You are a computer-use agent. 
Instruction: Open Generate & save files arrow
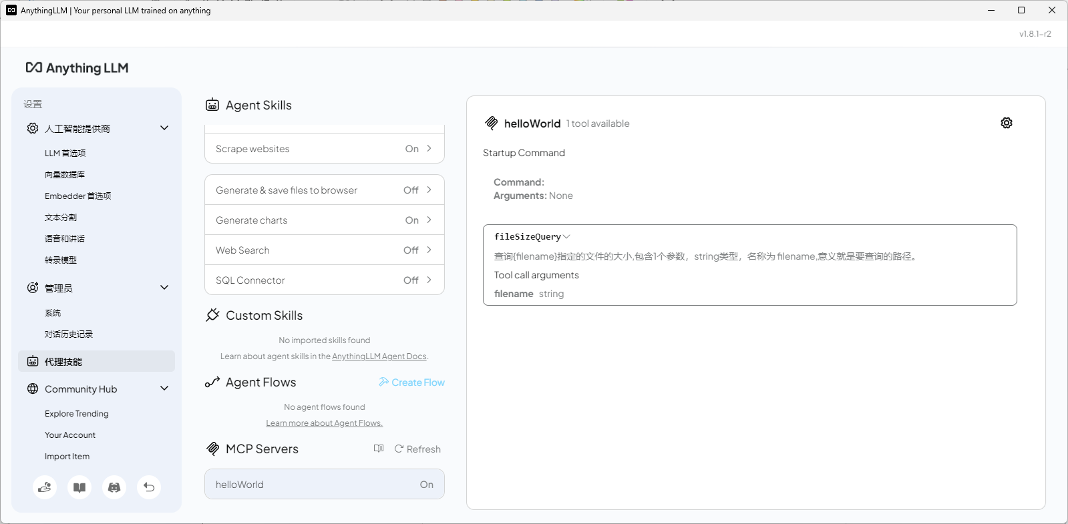pyautogui.click(x=429, y=190)
